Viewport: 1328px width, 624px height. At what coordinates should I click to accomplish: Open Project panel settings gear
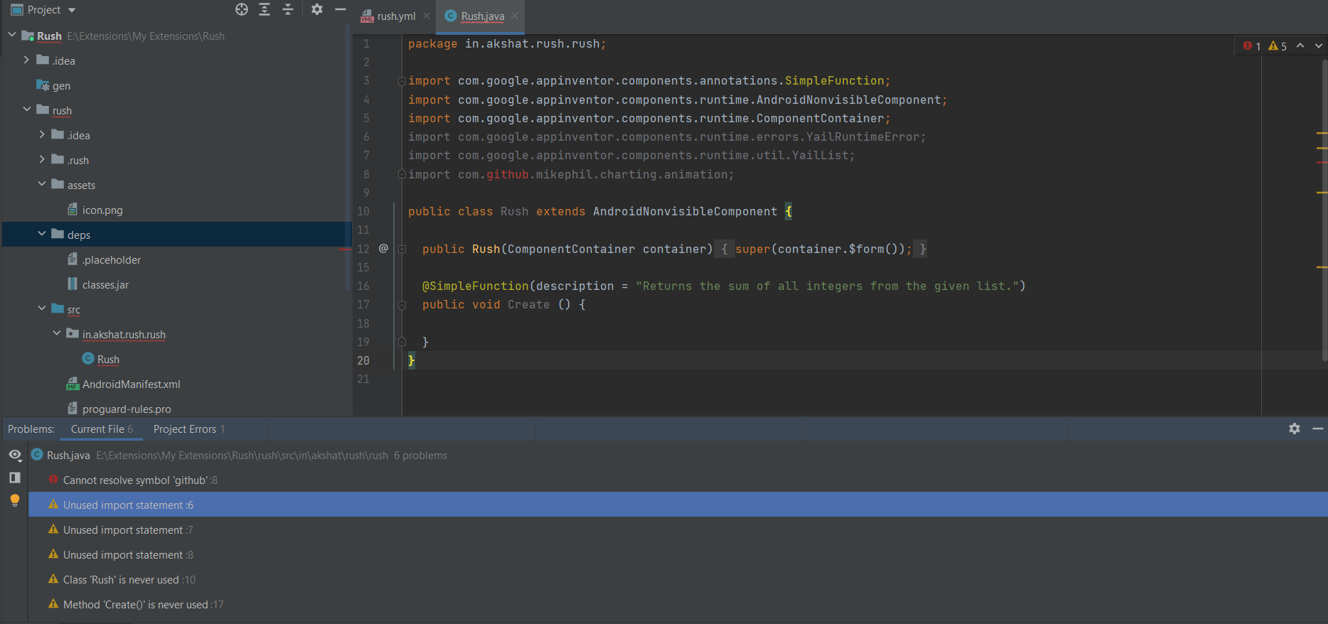pos(317,9)
